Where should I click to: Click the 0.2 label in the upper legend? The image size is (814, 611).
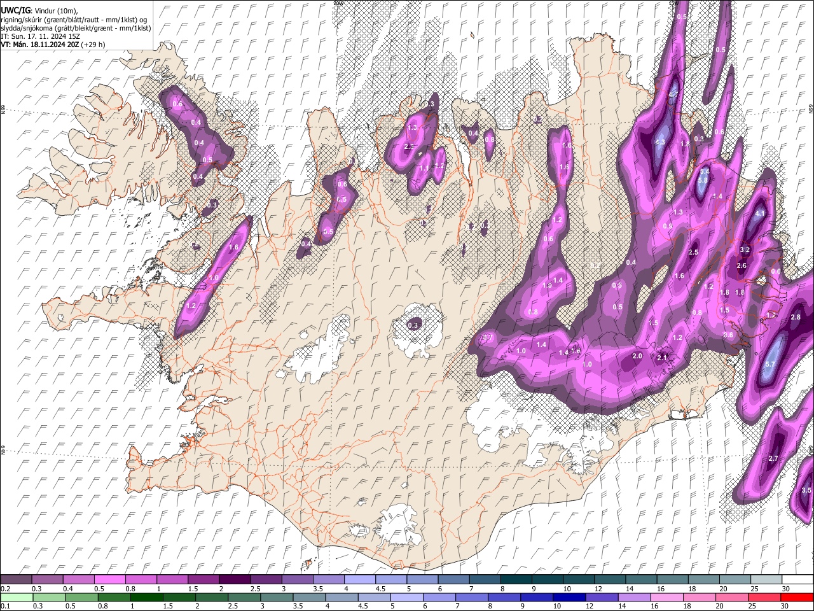[x=5, y=589]
